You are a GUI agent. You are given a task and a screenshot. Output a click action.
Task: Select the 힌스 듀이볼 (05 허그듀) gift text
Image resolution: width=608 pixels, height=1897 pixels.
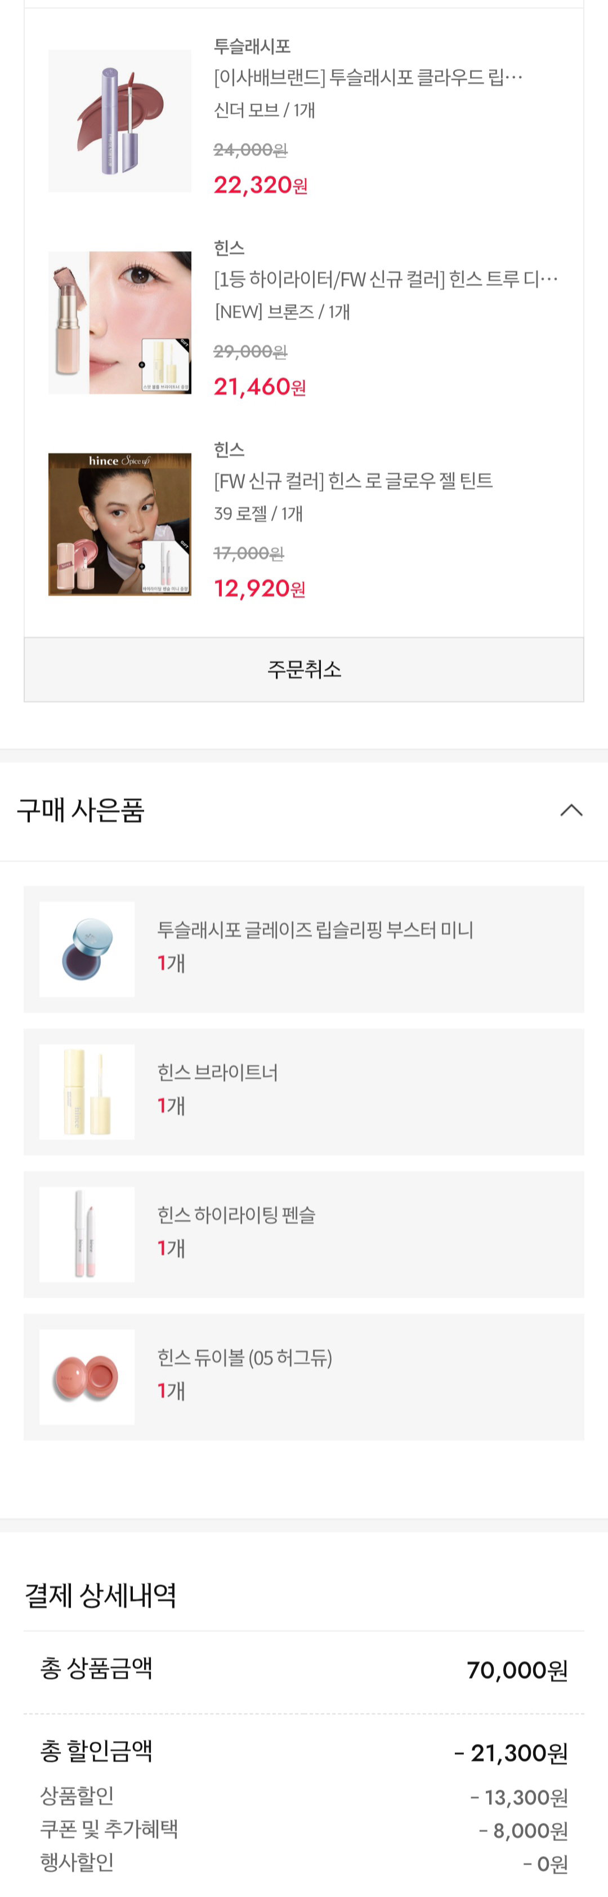[x=245, y=1357]
